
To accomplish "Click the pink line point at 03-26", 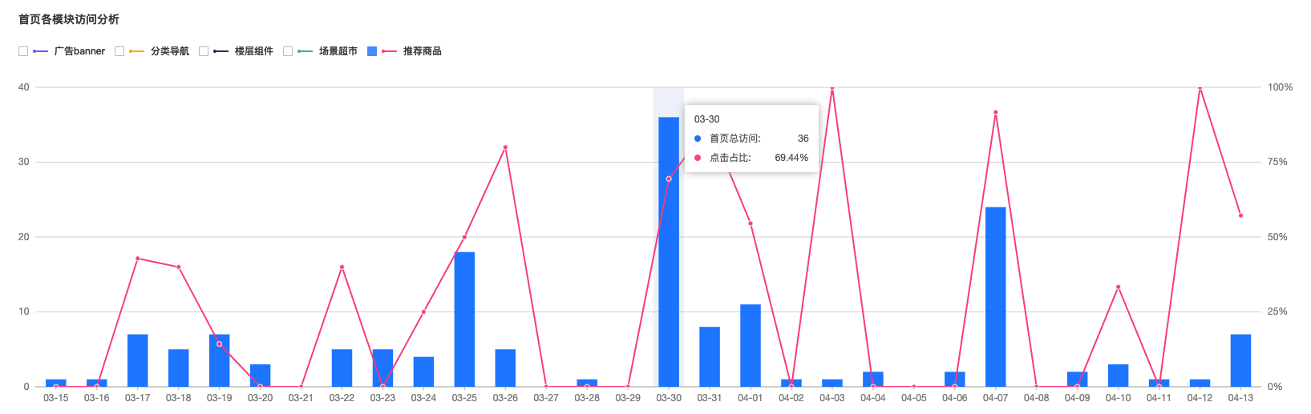I will pos(505,147).
